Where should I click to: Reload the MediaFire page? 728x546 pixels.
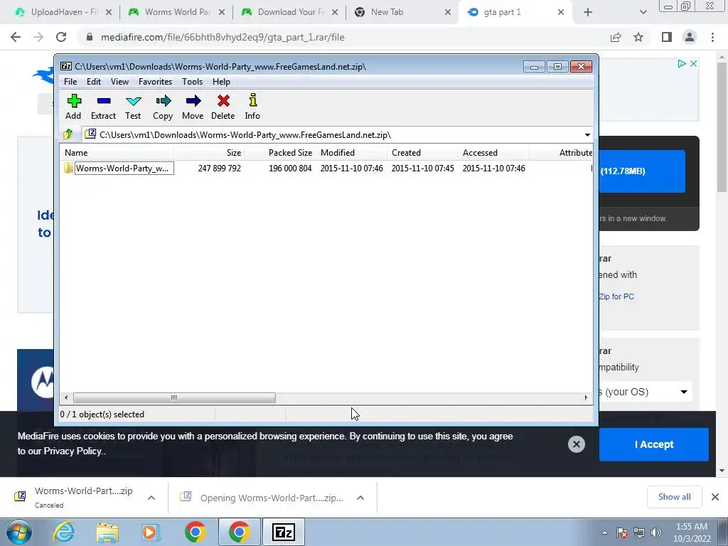(61, 37)
